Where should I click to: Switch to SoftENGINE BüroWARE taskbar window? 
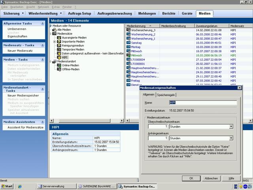97,186
